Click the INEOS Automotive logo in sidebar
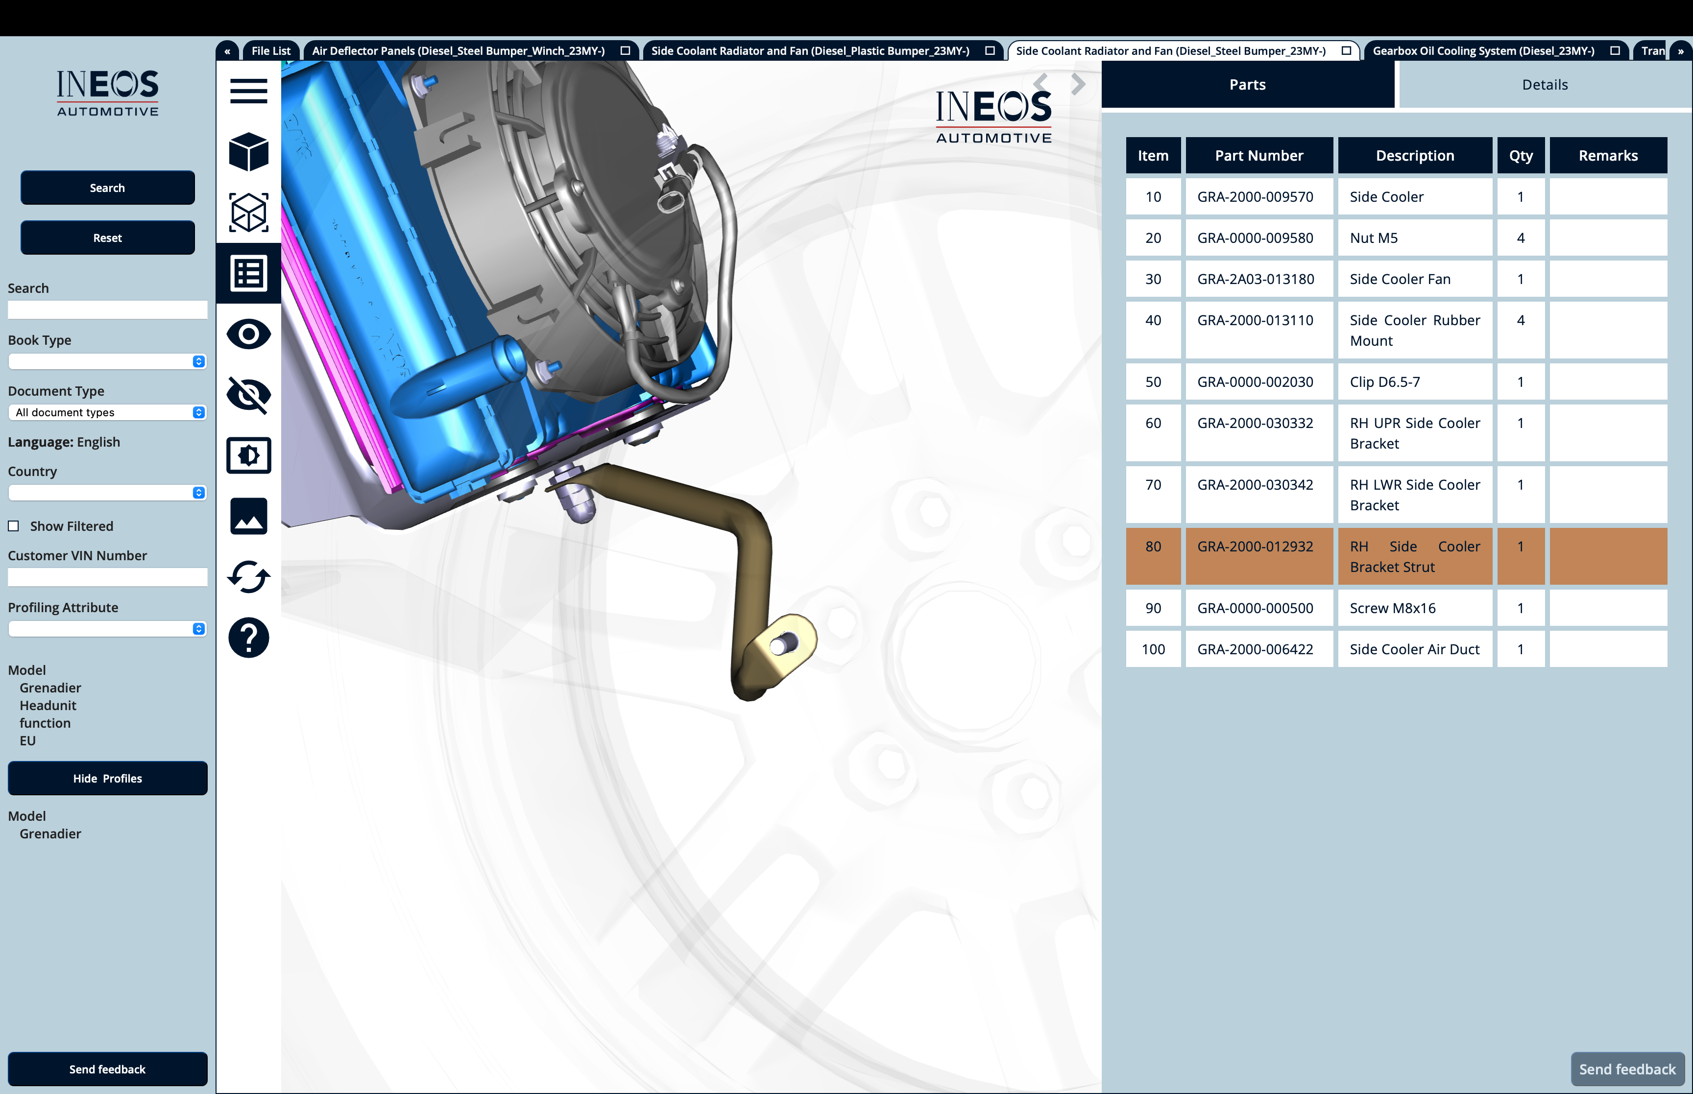This screenshot has width=1693, height=1094. (107, 93)
